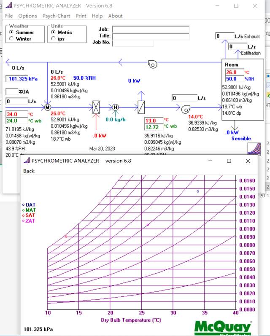This screenshot has height=336, width=270.
Task: Open the Psych-Chart menu
Action: (56, 16)
